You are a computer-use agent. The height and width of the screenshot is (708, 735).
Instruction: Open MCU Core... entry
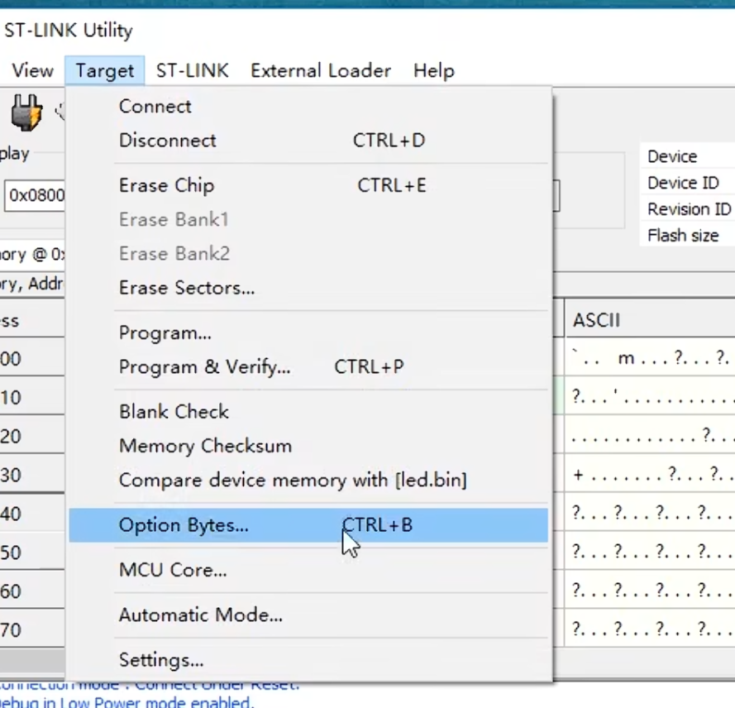pyautogui.click(x=308, y=570)
